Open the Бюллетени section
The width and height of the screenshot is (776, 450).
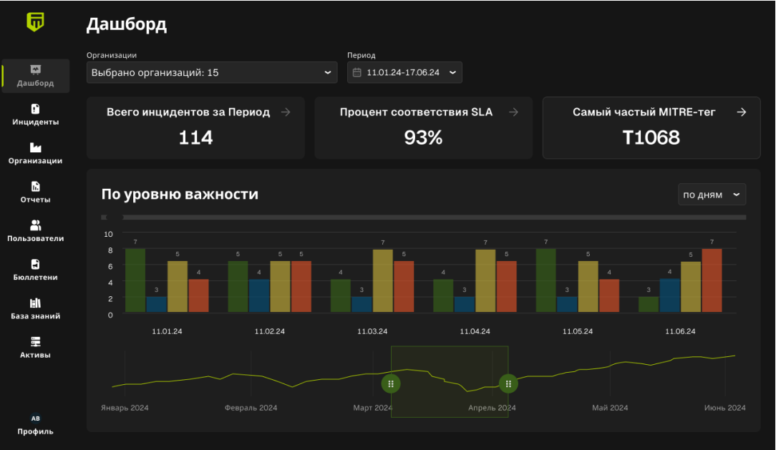pyautogui.click(x=34, y=268)
